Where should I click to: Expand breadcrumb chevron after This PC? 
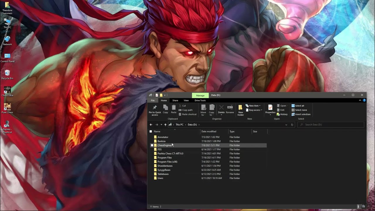[185, 125]
